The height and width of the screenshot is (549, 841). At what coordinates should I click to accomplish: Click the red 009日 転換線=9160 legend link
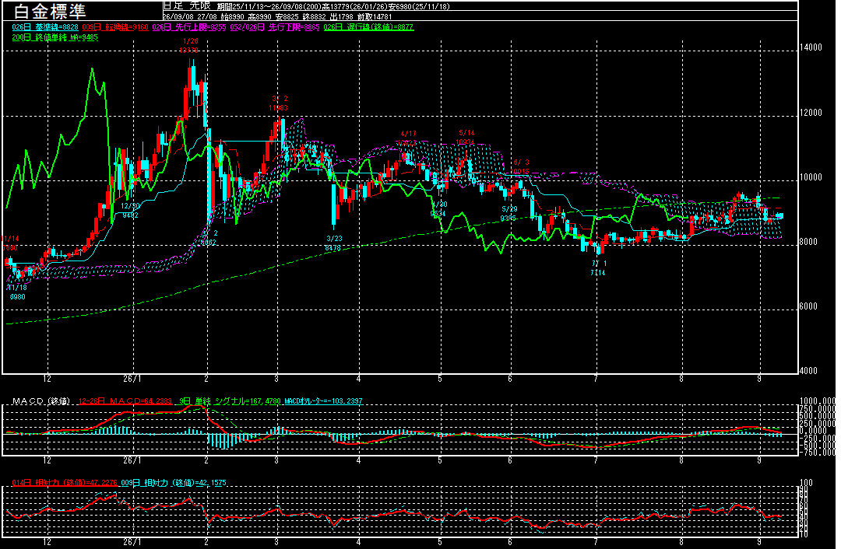115,26
